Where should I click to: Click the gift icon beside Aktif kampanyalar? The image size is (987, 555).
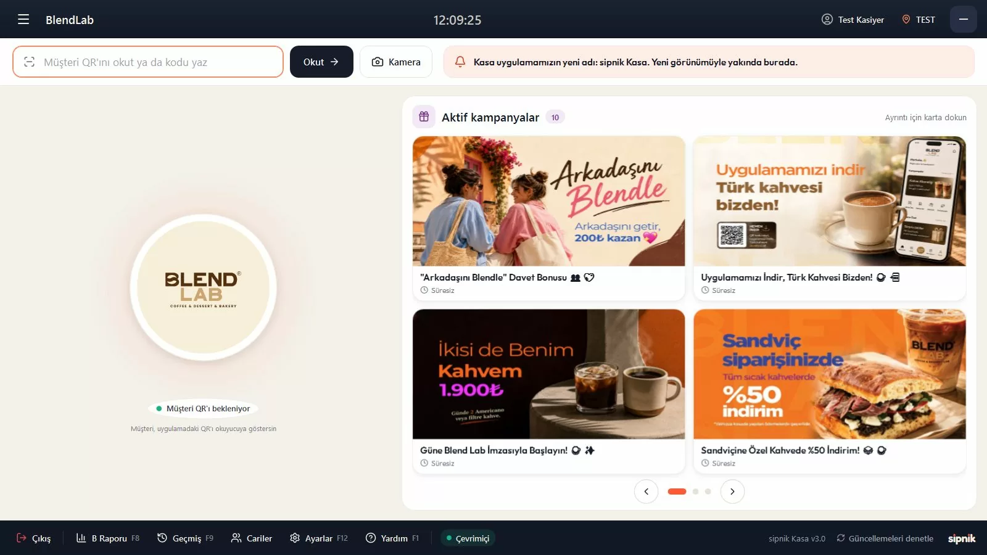click(x=424, y=117)
